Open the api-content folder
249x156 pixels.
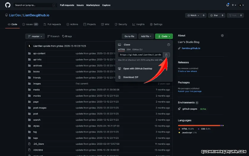[39, 53]
